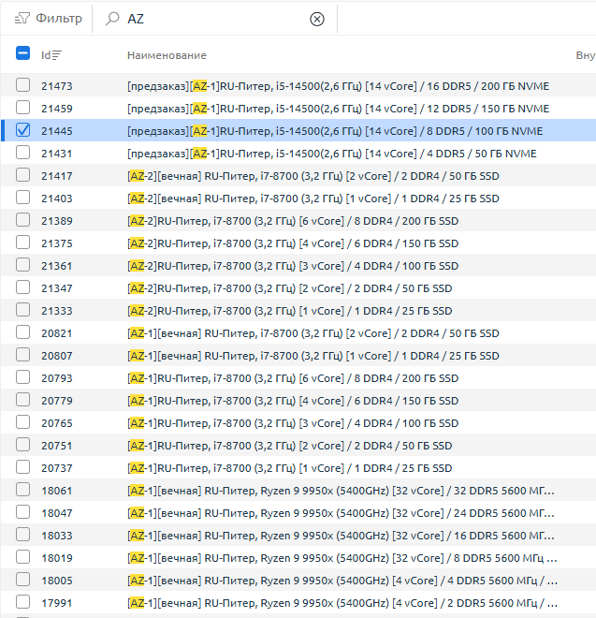Select the AZ-2 6 vCore row 21389 name

[292, 220]
